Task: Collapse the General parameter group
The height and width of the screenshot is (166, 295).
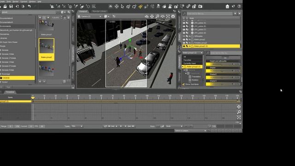Action: click(x=184, y=70)
